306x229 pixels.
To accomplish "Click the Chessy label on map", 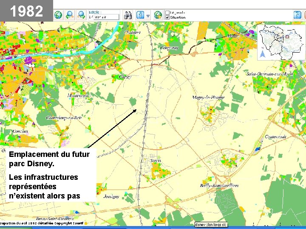I will pyautogui.click(x=125, y=77).
